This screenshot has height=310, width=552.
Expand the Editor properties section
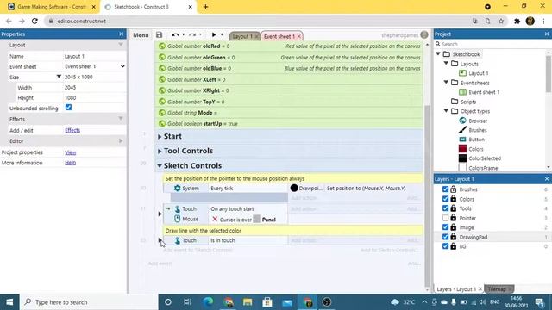[121, 141]
